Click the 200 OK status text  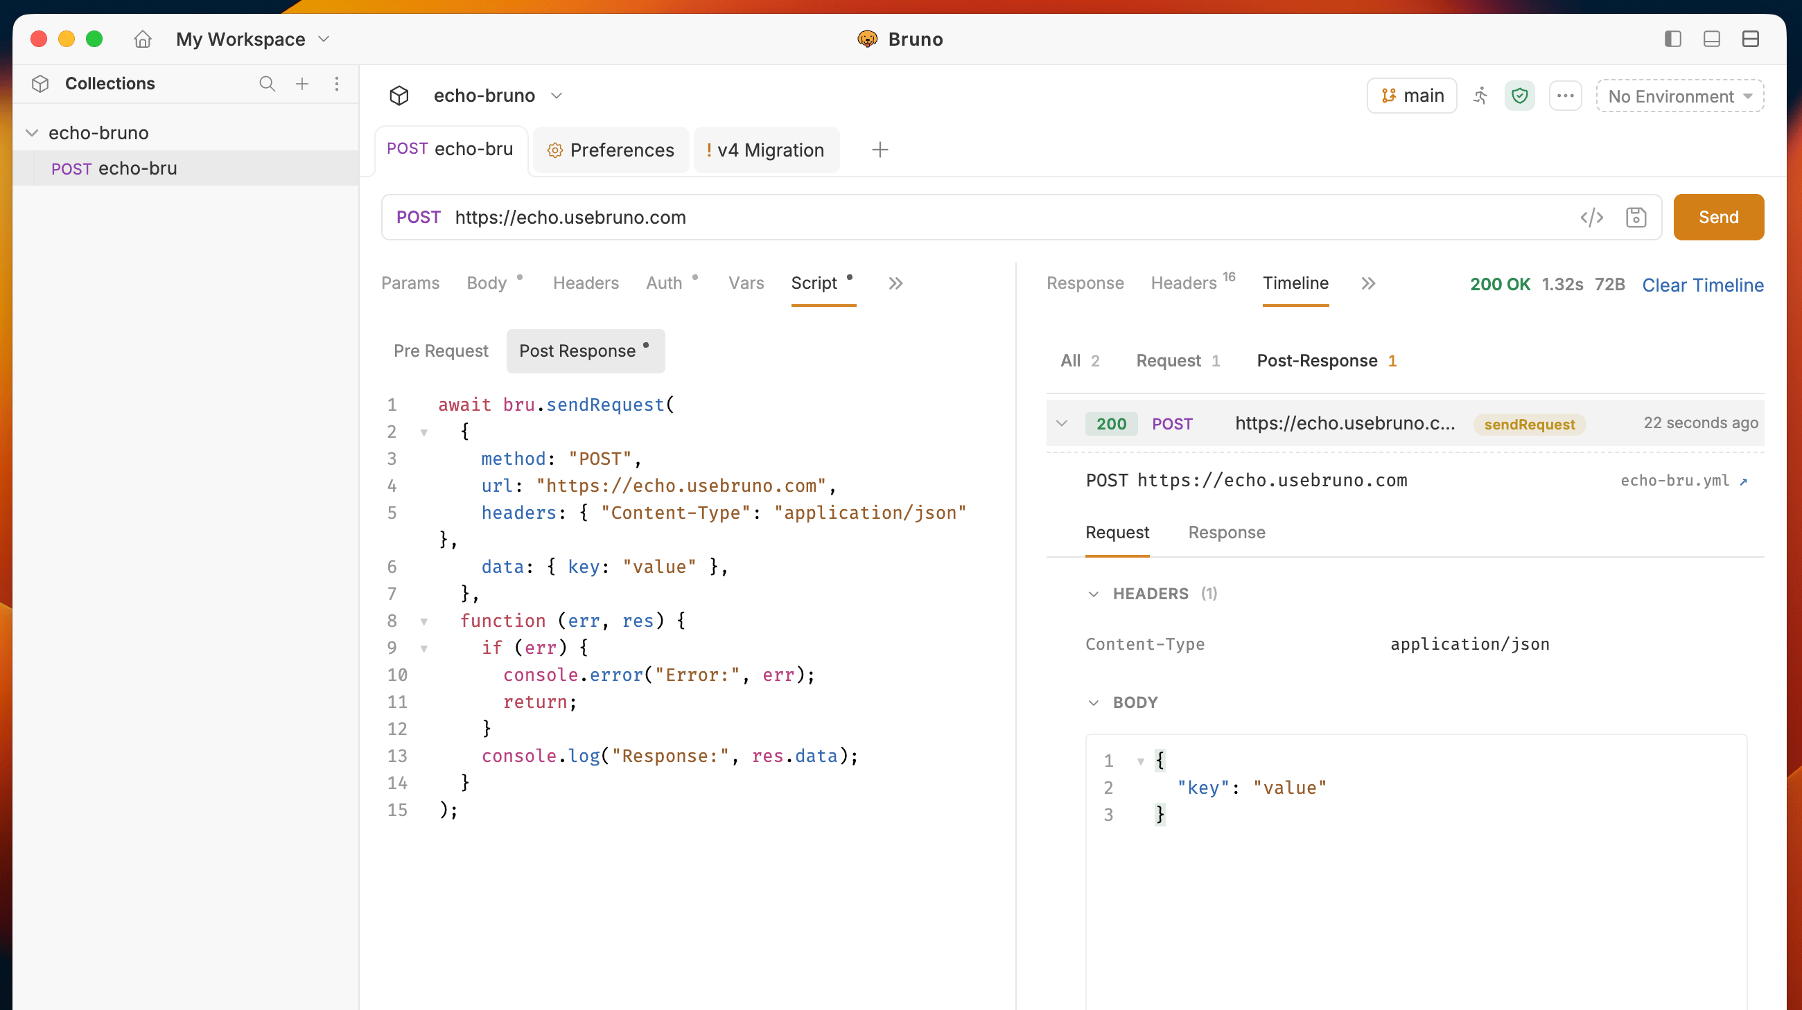pyautogui.click(x=1500, y=285)
